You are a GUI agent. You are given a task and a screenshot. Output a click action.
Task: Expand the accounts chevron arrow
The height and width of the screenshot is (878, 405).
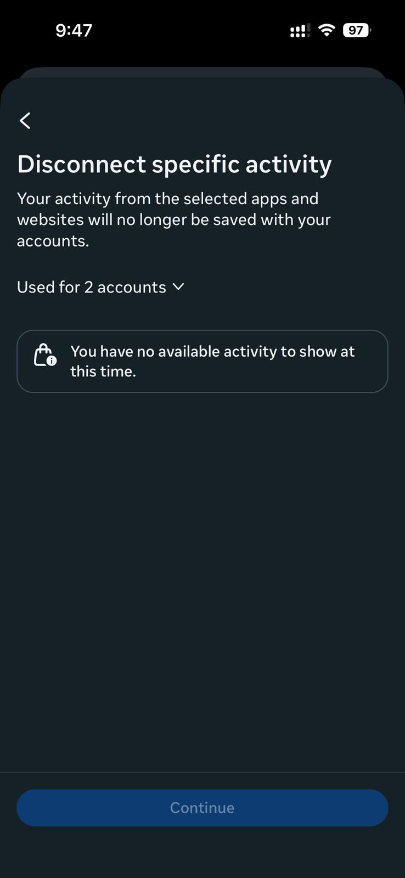pyautogui.click(x=178, y=286)
